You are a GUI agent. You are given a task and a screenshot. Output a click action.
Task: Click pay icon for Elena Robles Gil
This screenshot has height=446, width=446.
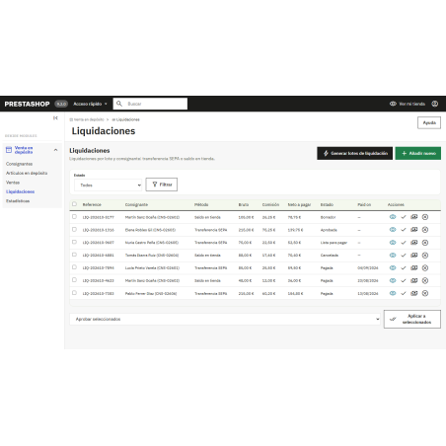click(x=414, y=230)
